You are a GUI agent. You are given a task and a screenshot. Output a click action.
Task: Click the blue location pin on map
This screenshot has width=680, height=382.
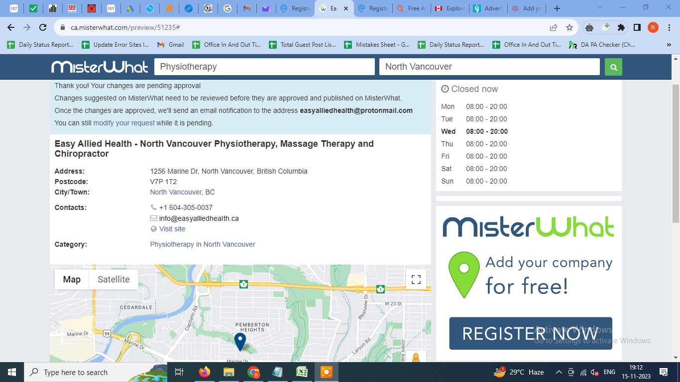pyautogui.click(x=240, y=342)
